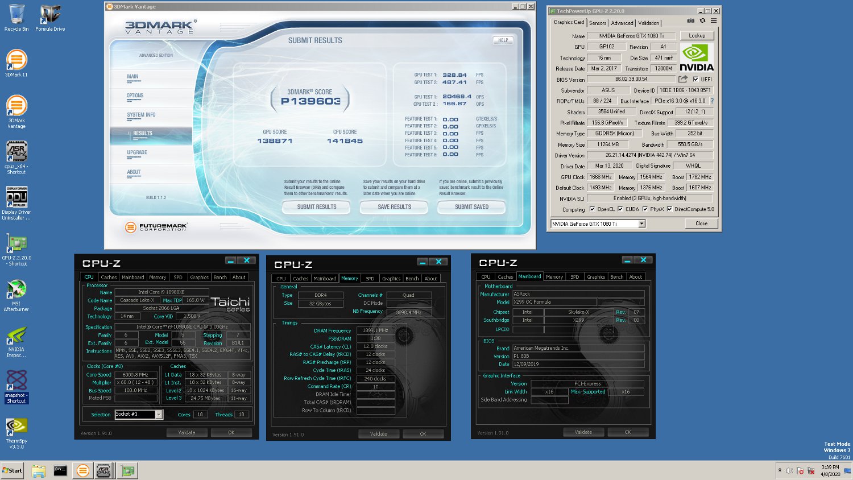Toggle the UEFI checkbox in GPU-Z

coord(695,80)
